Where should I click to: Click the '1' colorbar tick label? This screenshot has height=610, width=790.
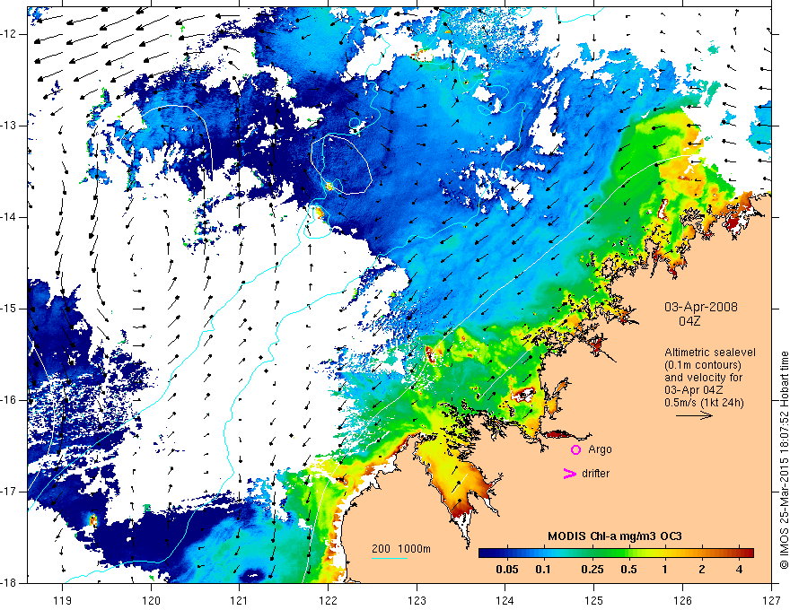[x=664, y=570]
